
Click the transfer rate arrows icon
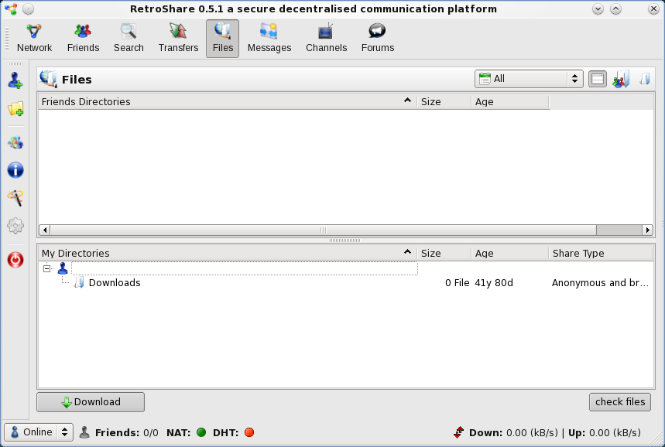click(x=458, y=432)
